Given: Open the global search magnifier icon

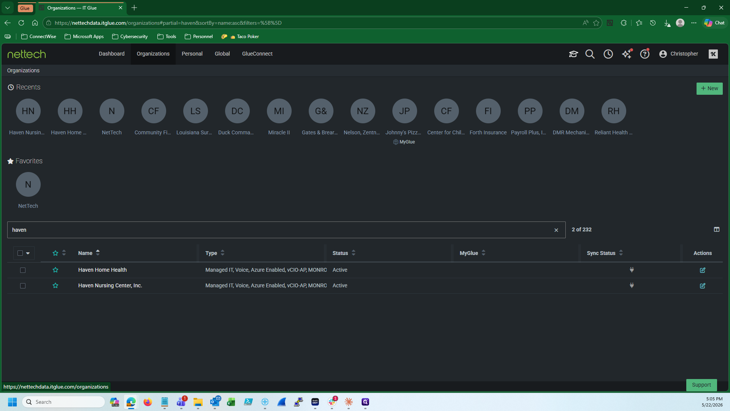Looking at the screenshot, I should coord(590,54).
